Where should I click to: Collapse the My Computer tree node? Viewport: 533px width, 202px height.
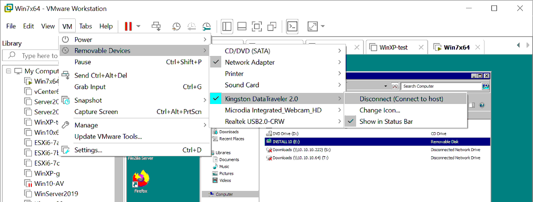tap(8, 71)
